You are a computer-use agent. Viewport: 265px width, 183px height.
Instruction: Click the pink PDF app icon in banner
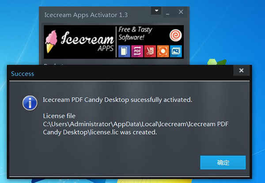[137, 51]
